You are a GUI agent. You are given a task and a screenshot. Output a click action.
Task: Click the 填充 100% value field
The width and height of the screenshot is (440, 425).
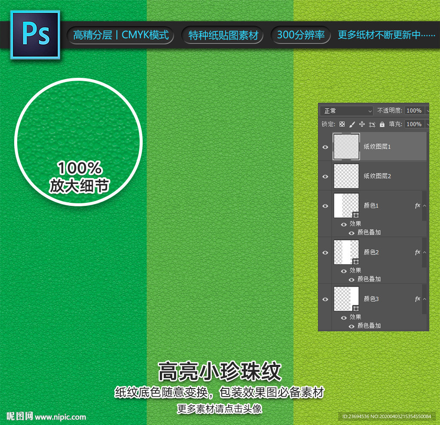click(x=415, y=124)
